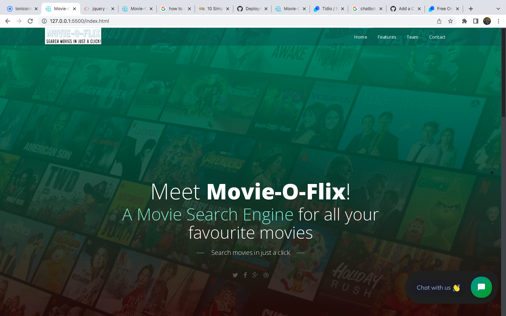
Task: Open the Features navigation link
Action: [x=387, y=37]
